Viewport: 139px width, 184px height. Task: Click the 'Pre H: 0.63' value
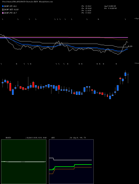click(x=86, y=8)
